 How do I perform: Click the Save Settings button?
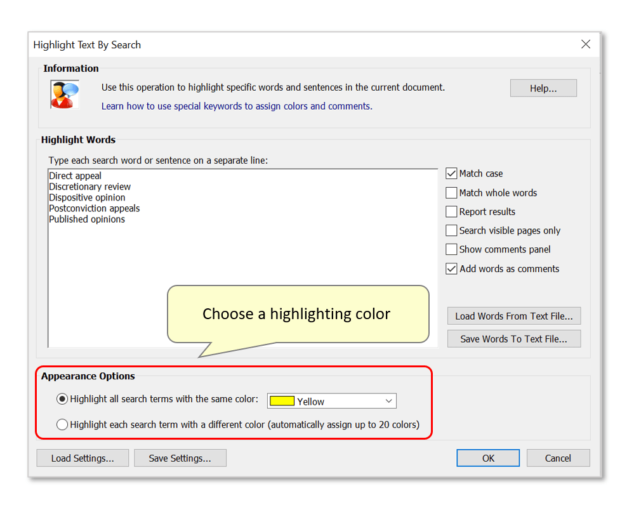coord(180,457)
